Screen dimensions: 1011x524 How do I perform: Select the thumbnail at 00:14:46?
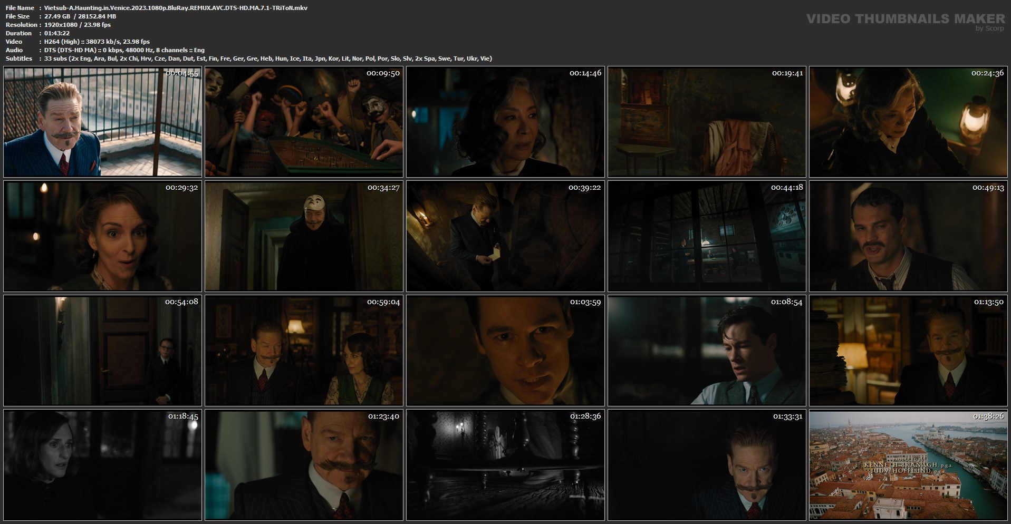pos(505,122)
